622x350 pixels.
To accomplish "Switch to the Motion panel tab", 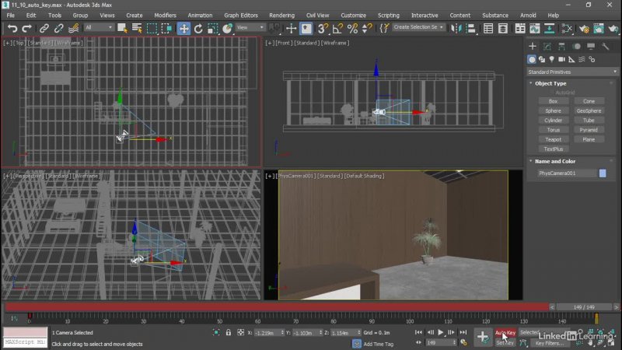I will point(576,47).
